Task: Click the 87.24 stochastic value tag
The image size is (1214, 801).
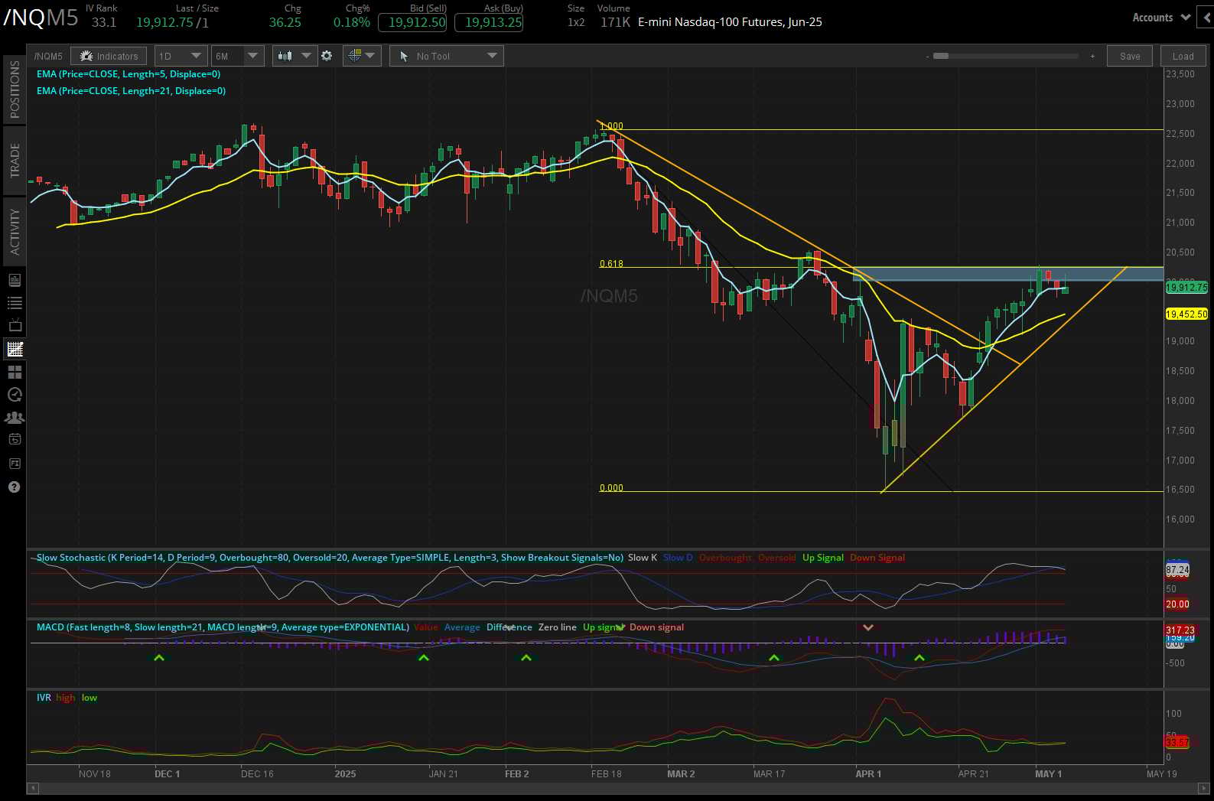Action: pyautogui.click(x=1177, y=570)
